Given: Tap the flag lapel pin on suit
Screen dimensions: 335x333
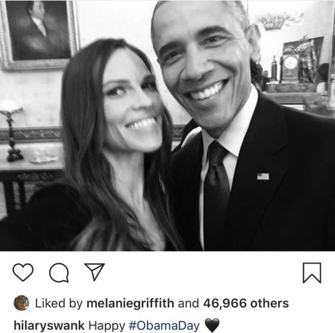Looking at the screenshot, I should 263,176.
